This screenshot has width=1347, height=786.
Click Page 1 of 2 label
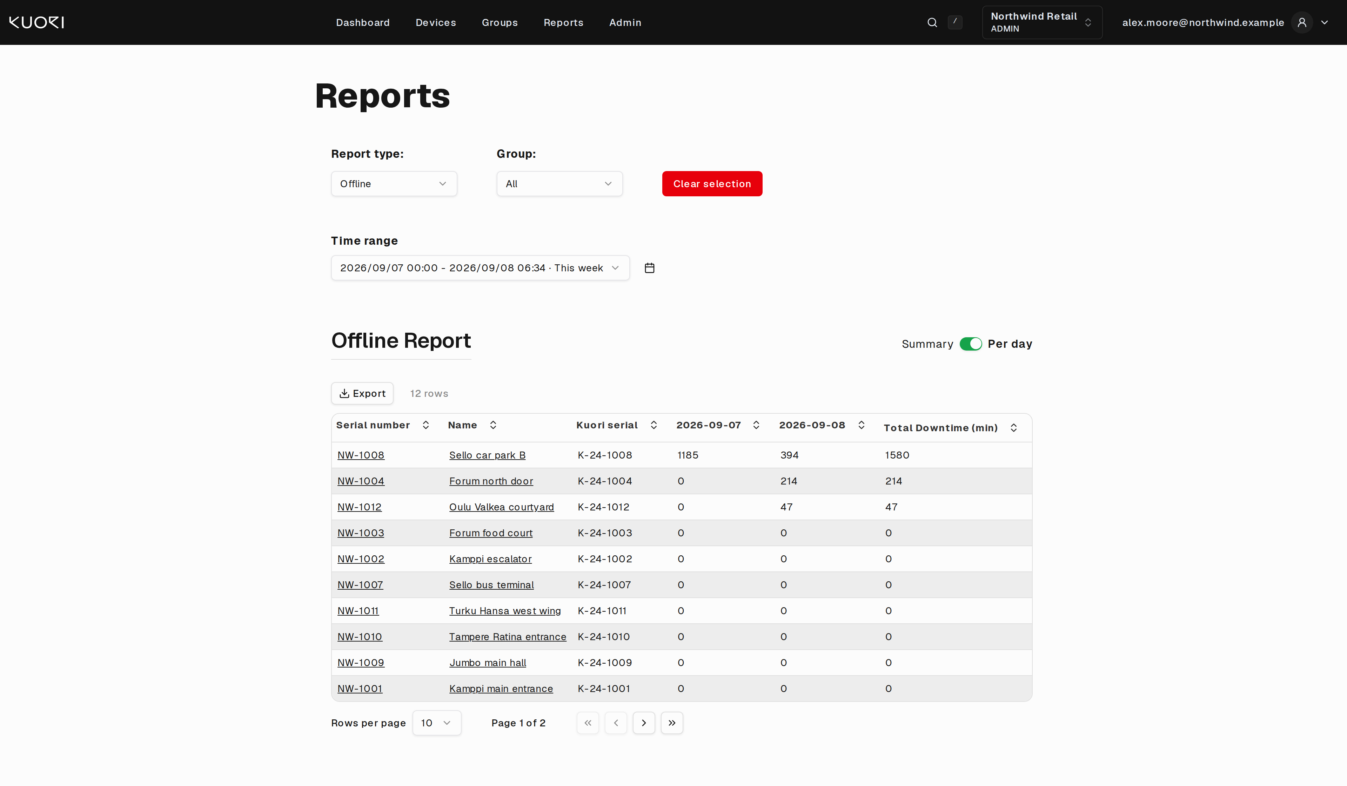[x=518, y=723]
